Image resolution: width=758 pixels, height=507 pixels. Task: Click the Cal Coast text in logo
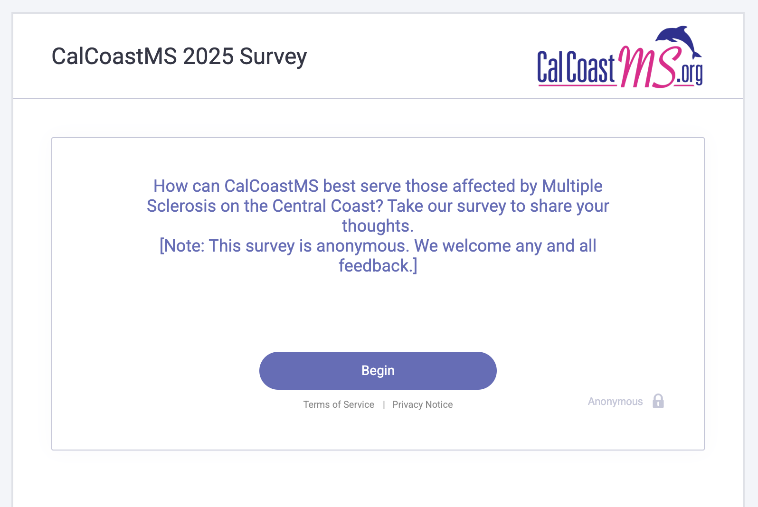tap(576, 68)
